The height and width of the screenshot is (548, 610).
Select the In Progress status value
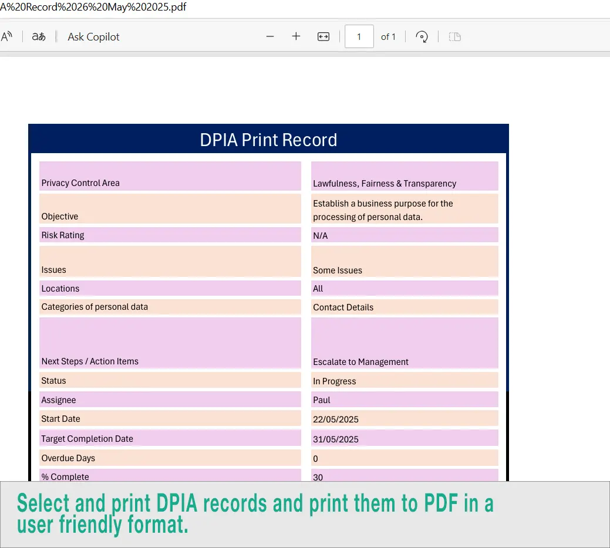tap(405, 381)
